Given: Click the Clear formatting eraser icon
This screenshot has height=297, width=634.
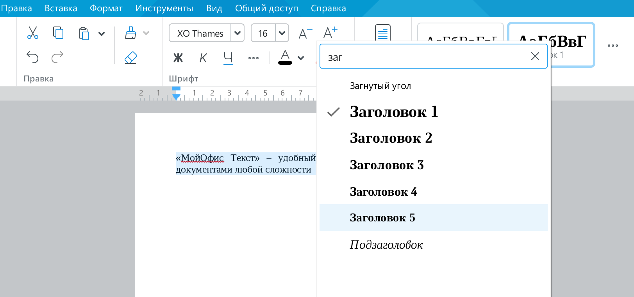Looking at the screenshot, I should pos(130,58).
